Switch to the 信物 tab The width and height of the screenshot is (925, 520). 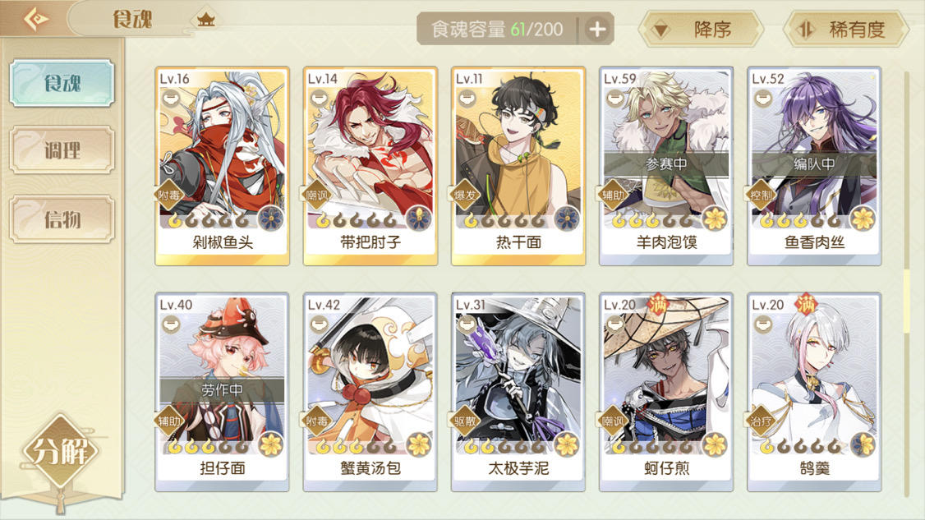62,219
